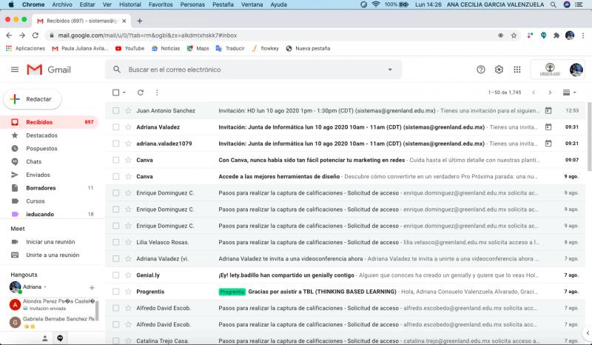Screen dimensions: 592x345
Task: Show search options dropdown in search bar
Action: (x=390, y=70)
